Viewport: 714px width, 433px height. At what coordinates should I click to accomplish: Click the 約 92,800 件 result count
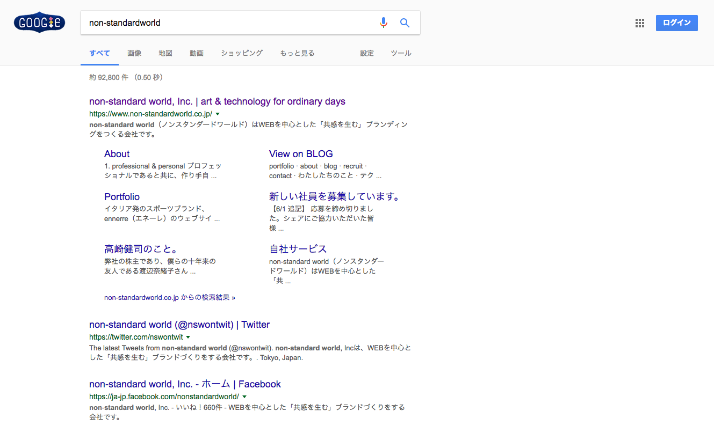(126, 77)
